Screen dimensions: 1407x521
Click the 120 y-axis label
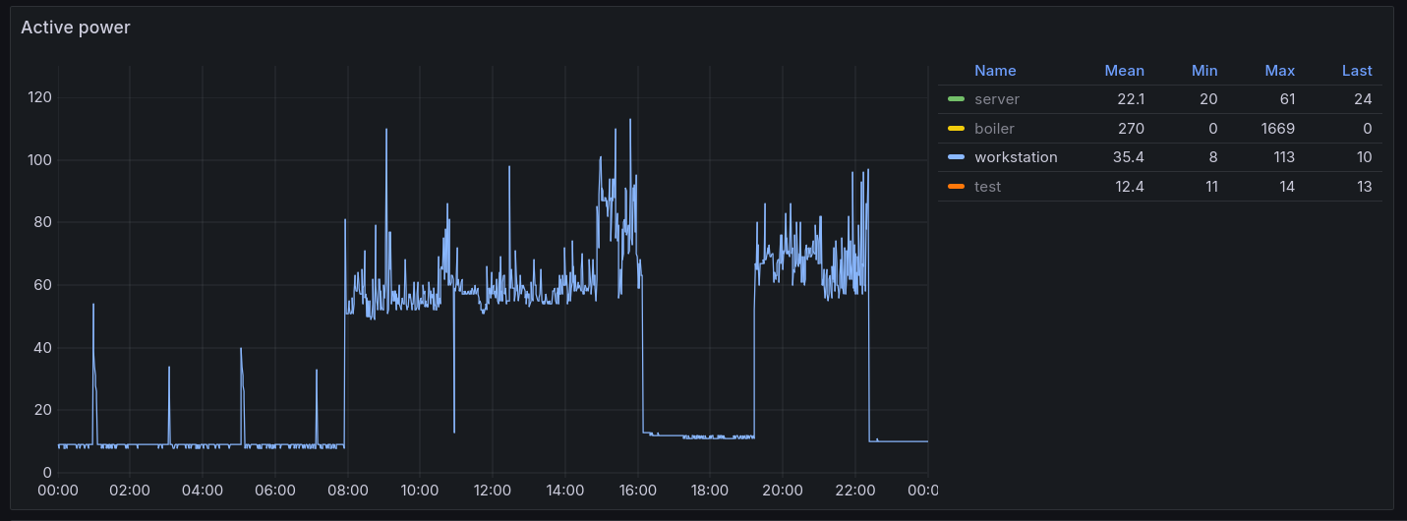(x=40, y=97)
